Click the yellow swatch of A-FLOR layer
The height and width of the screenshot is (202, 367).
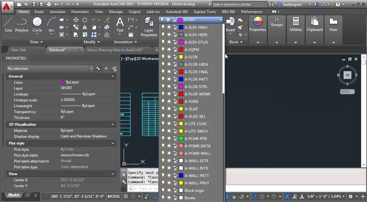pos(181,57)
